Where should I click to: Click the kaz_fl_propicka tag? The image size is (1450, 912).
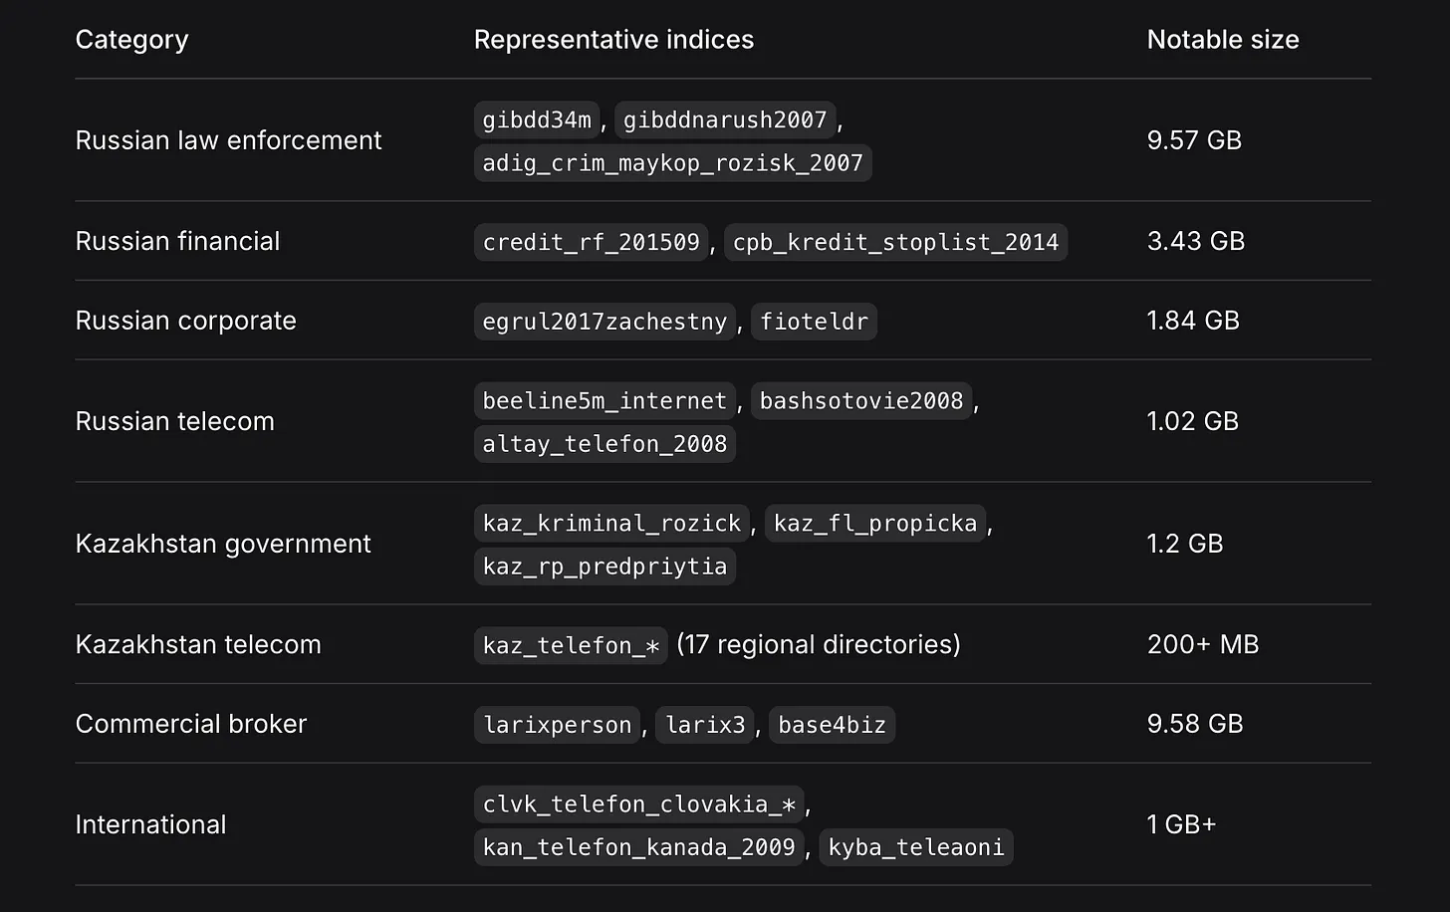pos(875,524)
